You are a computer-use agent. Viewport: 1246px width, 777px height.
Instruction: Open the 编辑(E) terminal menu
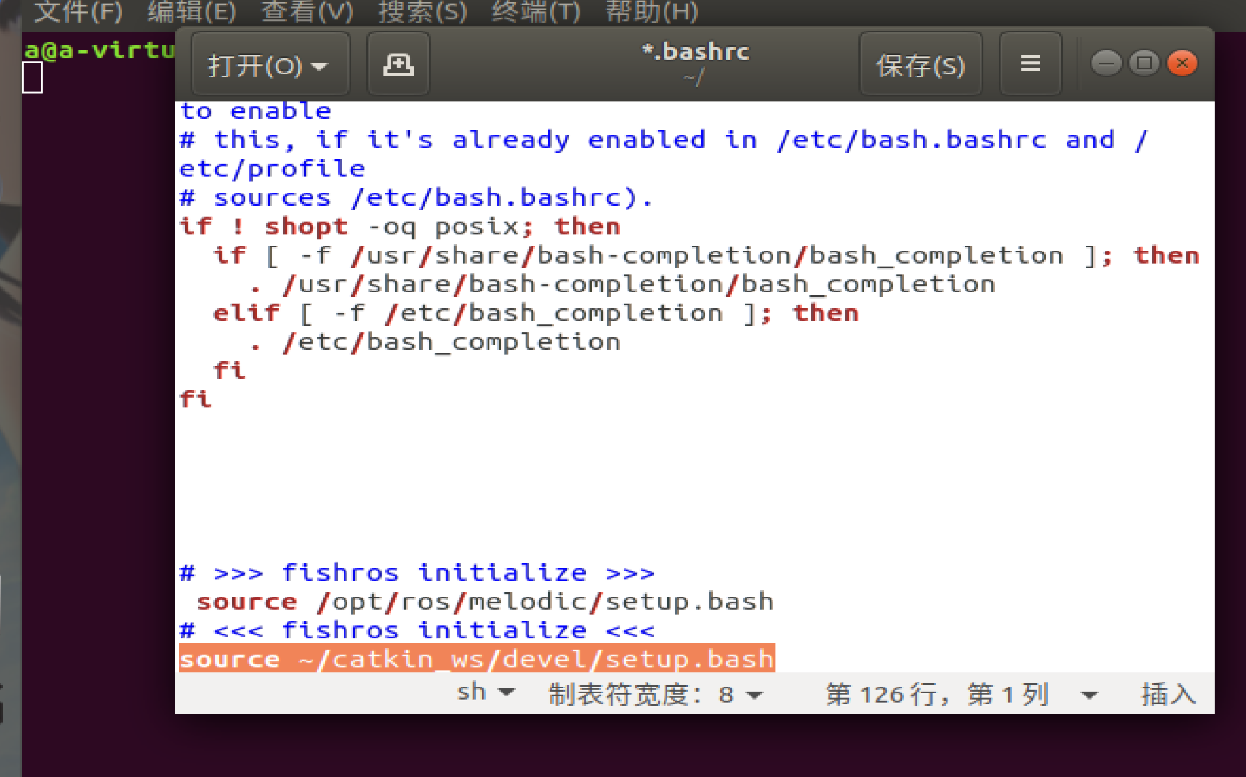coord(192,12)
